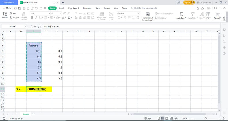Click the font color A button
This screenshot has height=121, width=228.
coord(63,18)
